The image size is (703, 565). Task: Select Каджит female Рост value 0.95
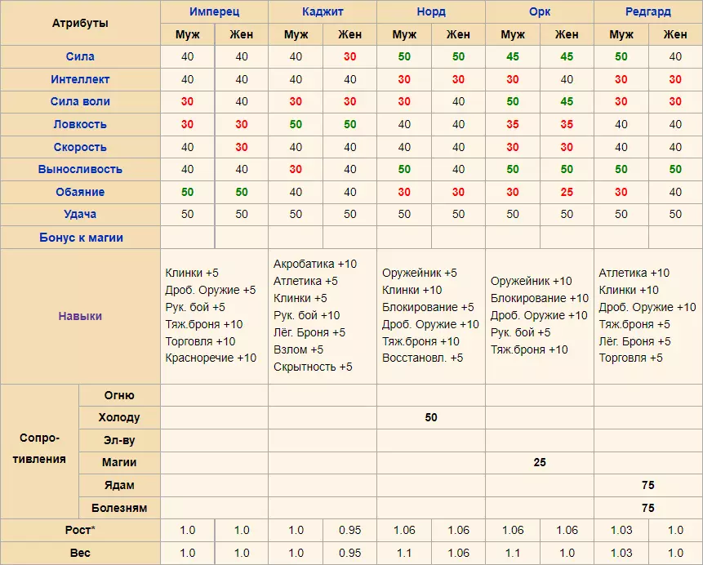pyautogui.click(x=349, y=530)
